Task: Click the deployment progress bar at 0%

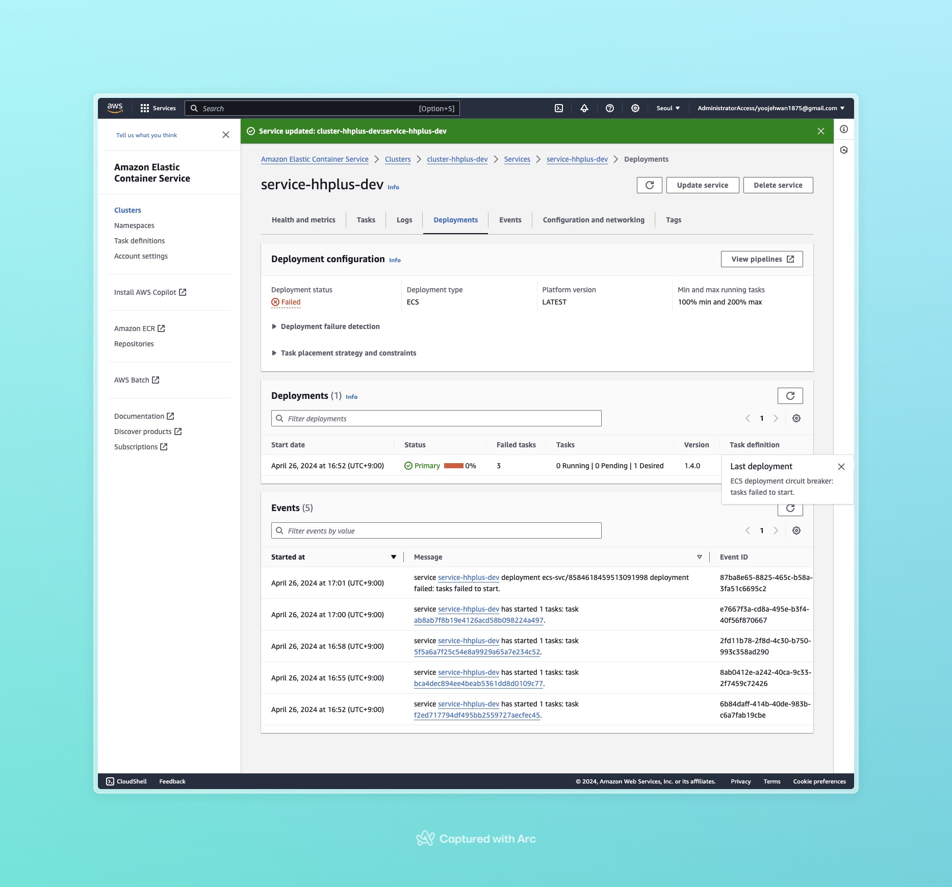Action: (454, 466)
